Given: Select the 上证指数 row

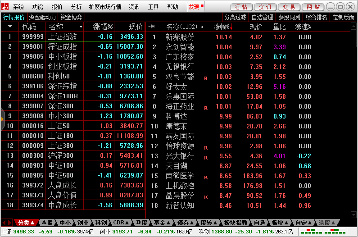Looking at the screenshot, I should (x=73, y=36).
